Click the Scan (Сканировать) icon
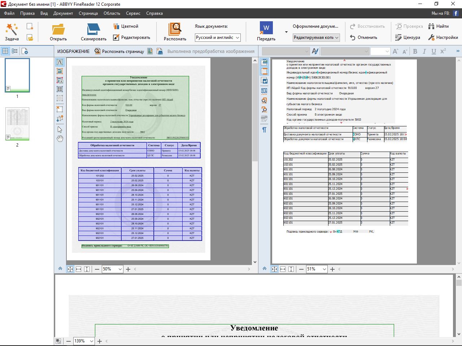 (x=93, y=30)
